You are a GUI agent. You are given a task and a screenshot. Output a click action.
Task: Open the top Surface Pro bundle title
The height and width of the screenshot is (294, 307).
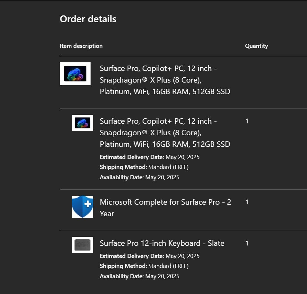click(165, 80)
